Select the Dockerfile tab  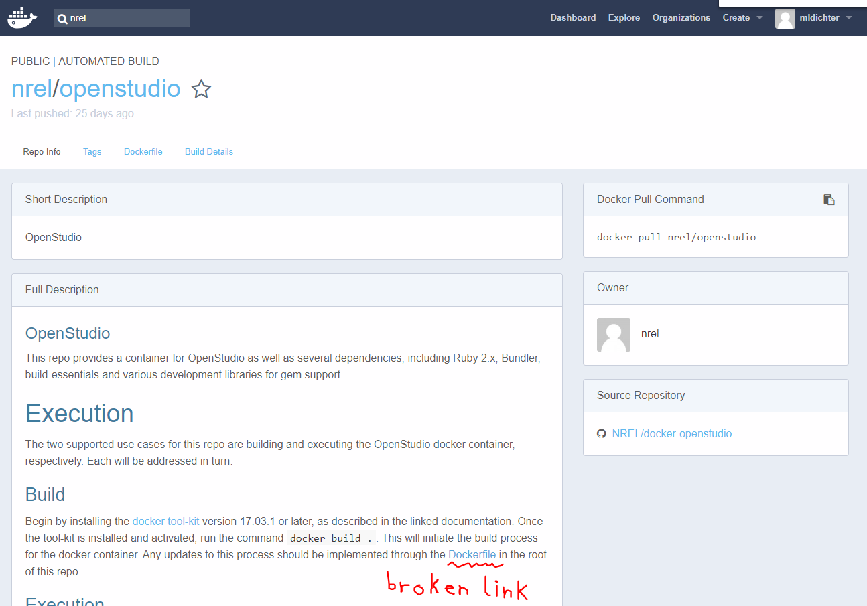click(x=143, y=152)
